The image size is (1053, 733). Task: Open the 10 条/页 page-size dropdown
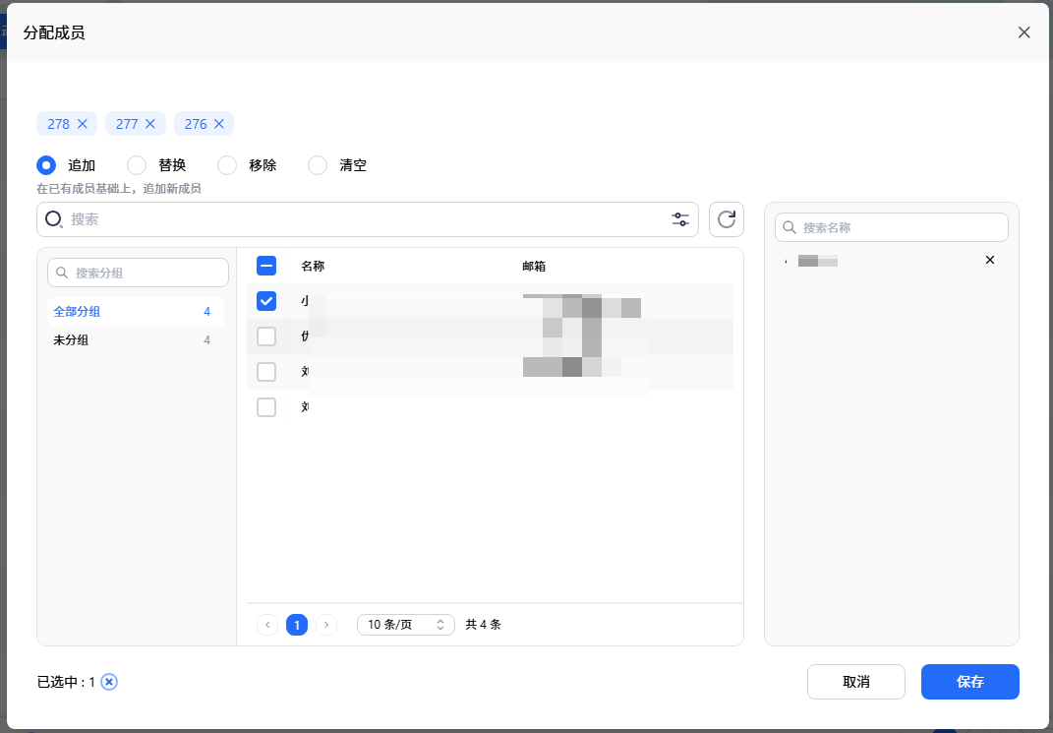(405, 624)
